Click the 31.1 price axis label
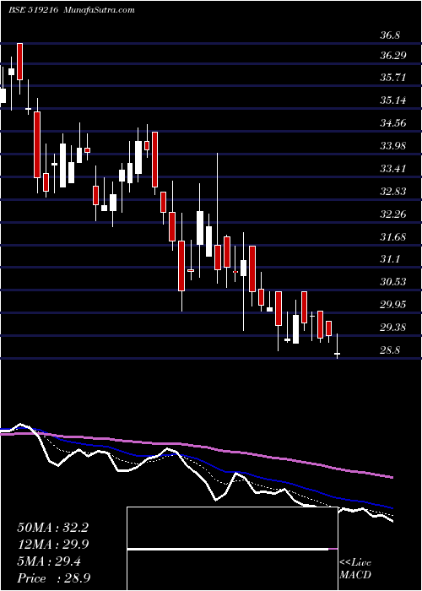The height and width of the screenshot is (591, 422). pos(390,259)
